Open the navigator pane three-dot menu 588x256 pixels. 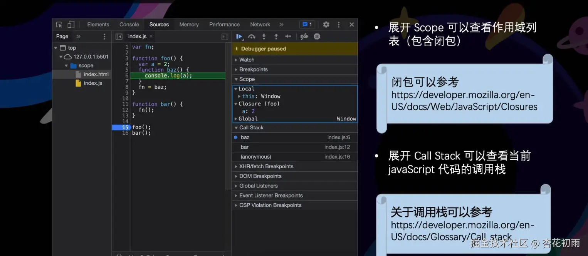104,36
